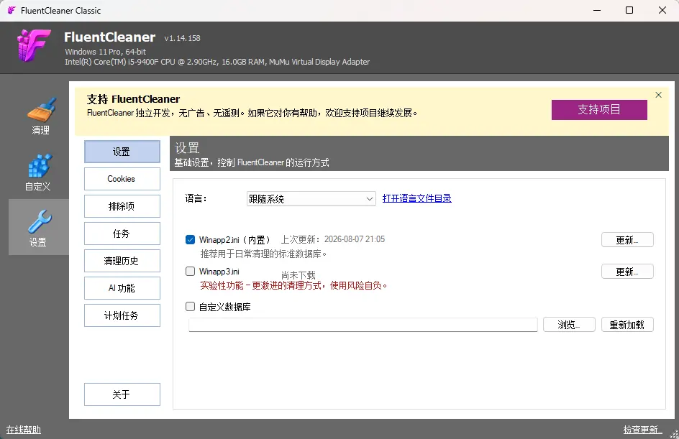Open the 自定义 blue cubes section
Screen dimensions: 679x439
(x=39, y=172)
